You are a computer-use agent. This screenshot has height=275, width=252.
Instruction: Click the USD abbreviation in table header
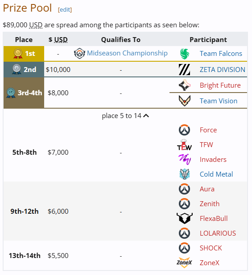(x=61, y=40)
